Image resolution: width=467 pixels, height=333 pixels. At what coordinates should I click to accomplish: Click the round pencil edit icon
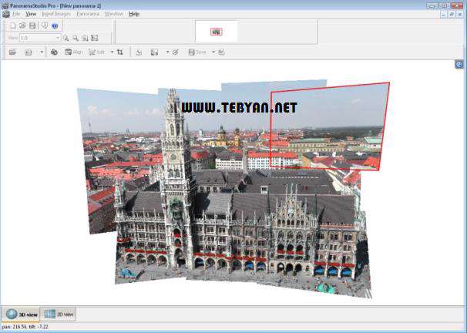pyautogui.click(x=176, y=52)
